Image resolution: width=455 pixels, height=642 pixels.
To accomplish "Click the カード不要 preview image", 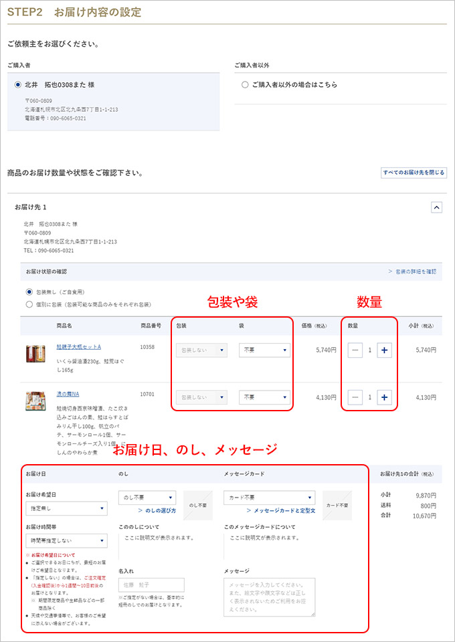I will tap(337, 506).
